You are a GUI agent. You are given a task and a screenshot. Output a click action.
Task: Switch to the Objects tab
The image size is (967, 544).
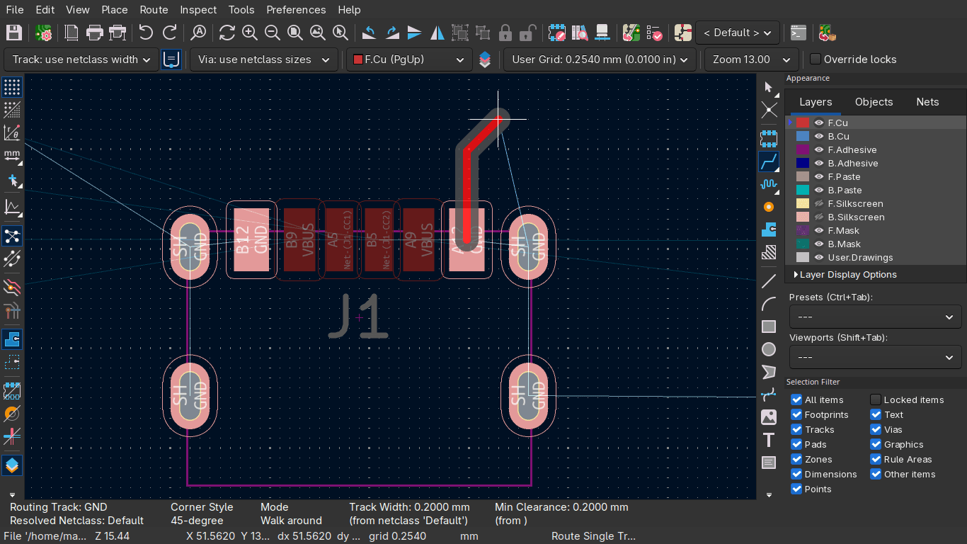click(874, 102)
